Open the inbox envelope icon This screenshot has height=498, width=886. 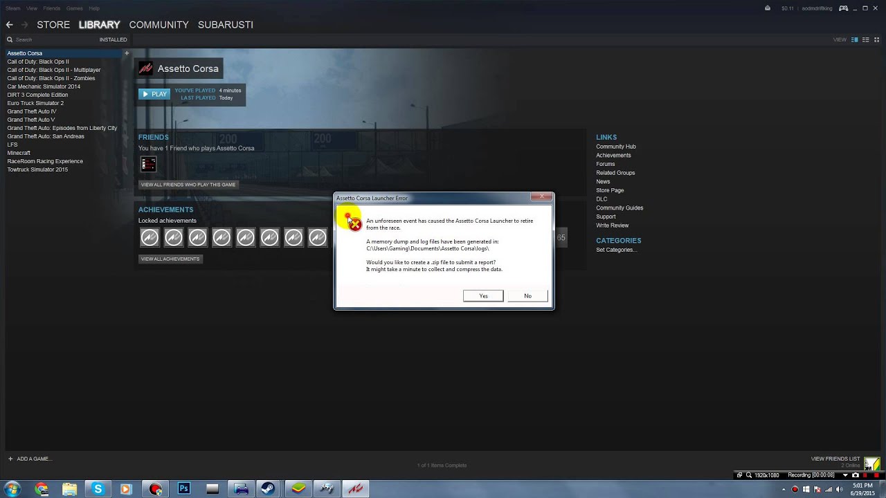pos(767,8)
